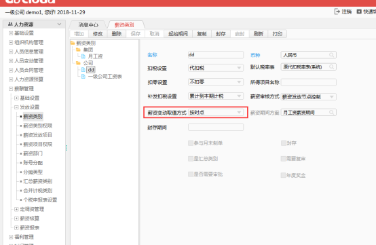Viewport: 376px width, 245px height.
Task: Expand the 薪资核算 node
Action: [16, 219]
